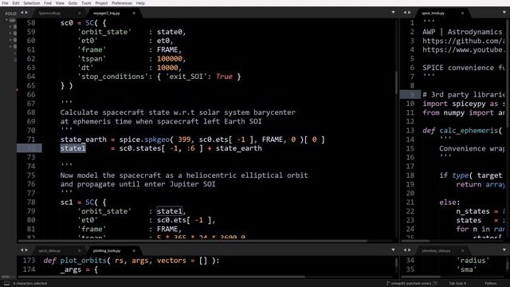Viewport: 510px width, 287px height.
Task: Click spkgeo in the spice call
Action: coord(157,140)
